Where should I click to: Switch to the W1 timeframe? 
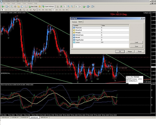(64, 10)
